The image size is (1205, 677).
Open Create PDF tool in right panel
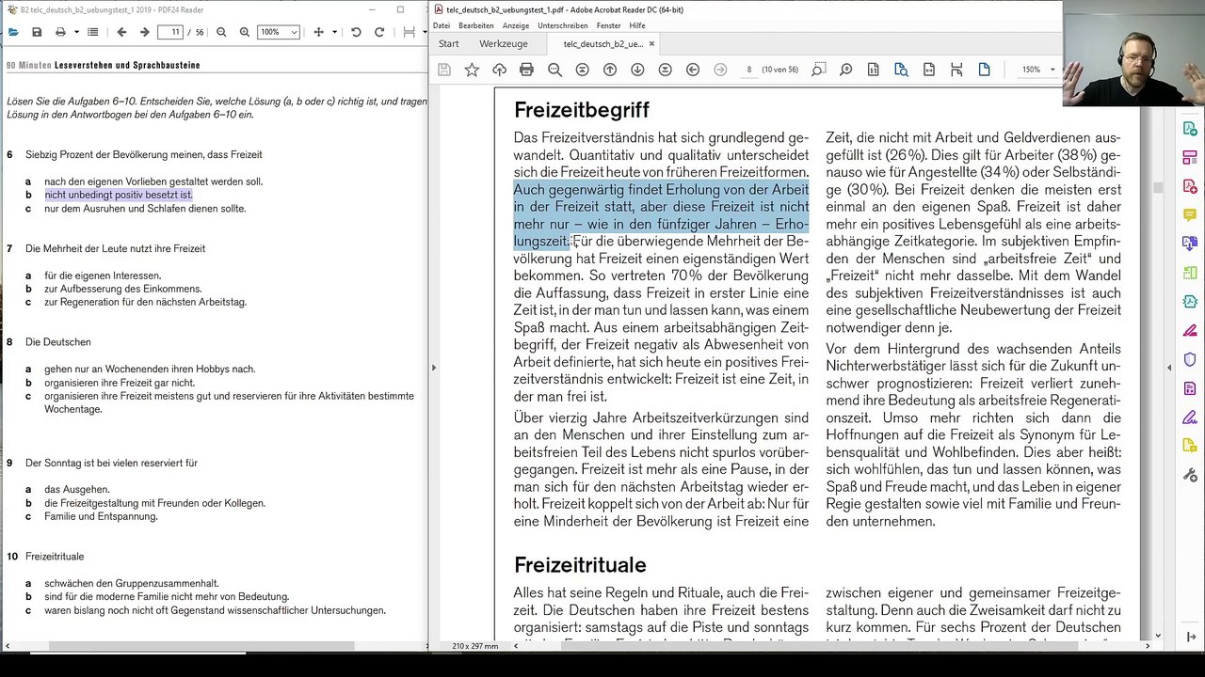pyautogui.click(x=1190, y=186)
